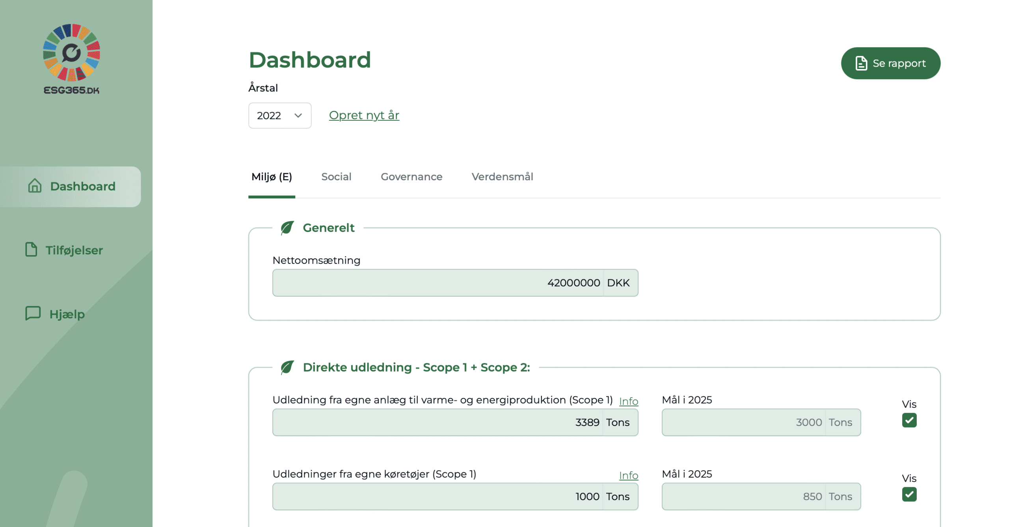Open Opret nyt år link
Screen dimensions: 1009x527
coord(363,115)
